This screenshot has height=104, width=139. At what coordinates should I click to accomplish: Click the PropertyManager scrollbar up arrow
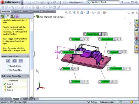(x=32, y=20)
